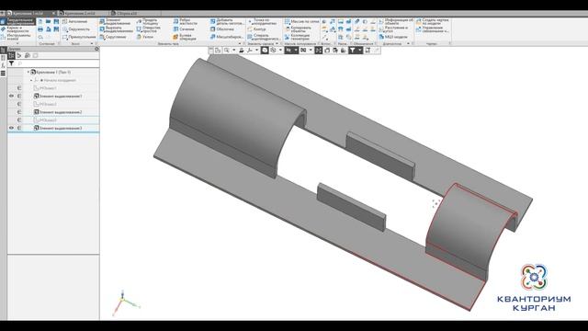Expand the Элементы каркаса group arrow
Screen dimensions: 588x331
point(277,44)
